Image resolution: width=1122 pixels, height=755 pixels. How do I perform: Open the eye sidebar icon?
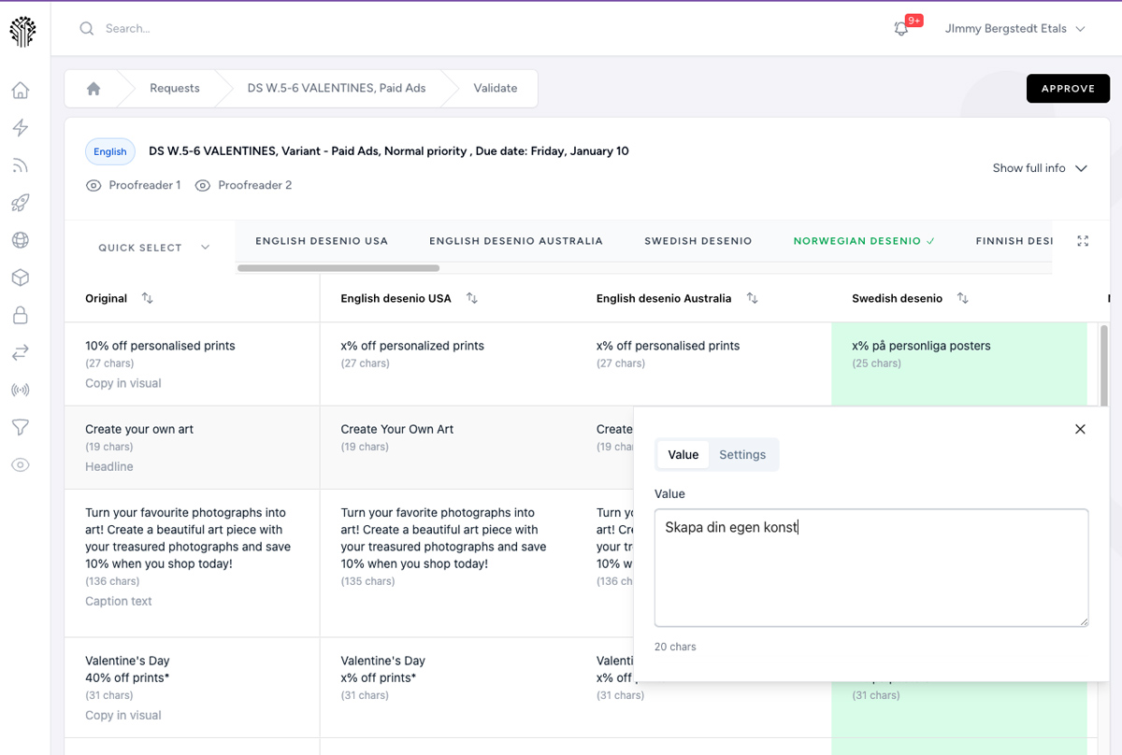pyautogui.click(x=21, y=464)
